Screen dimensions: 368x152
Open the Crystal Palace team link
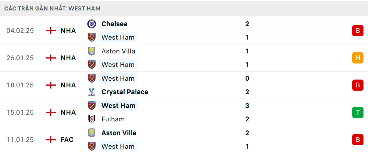click(125, 92)
